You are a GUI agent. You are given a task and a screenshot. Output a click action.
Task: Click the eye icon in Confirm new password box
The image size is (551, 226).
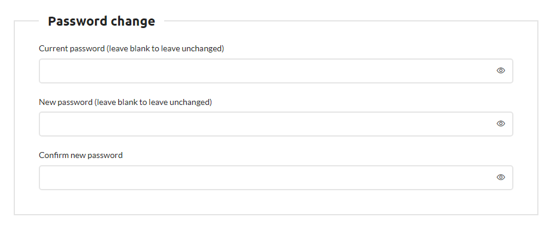click(x=501, y=177)
